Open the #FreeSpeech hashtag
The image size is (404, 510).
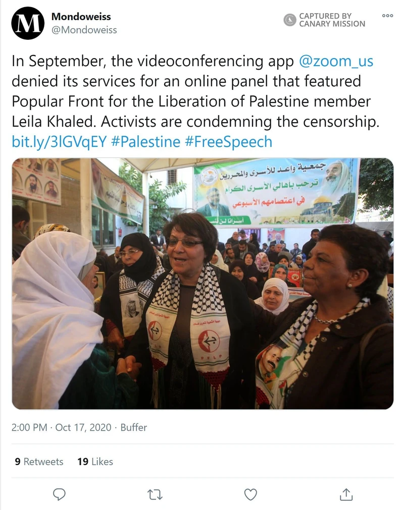[228, 142]
